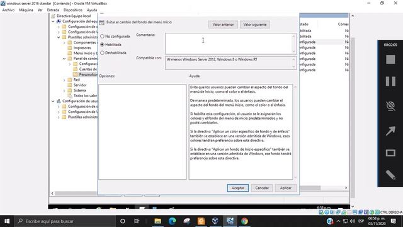The height and width of the screenshot is (227, 403).
Task: Click the recorder timer reading 00:02:09
Action: (x=390, y=45)
